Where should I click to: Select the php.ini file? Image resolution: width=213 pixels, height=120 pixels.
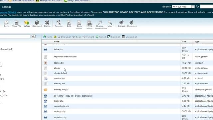coord(57,68)
